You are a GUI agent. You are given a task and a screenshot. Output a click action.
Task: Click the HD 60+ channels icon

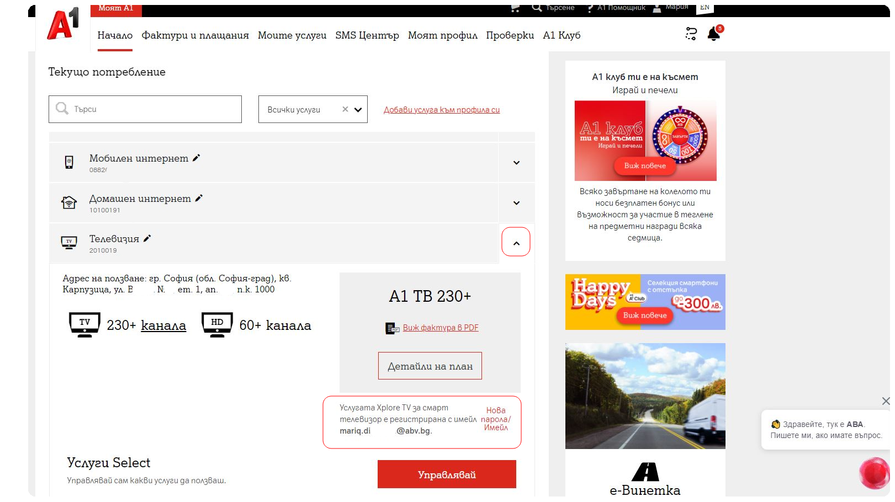coord(217,324)
